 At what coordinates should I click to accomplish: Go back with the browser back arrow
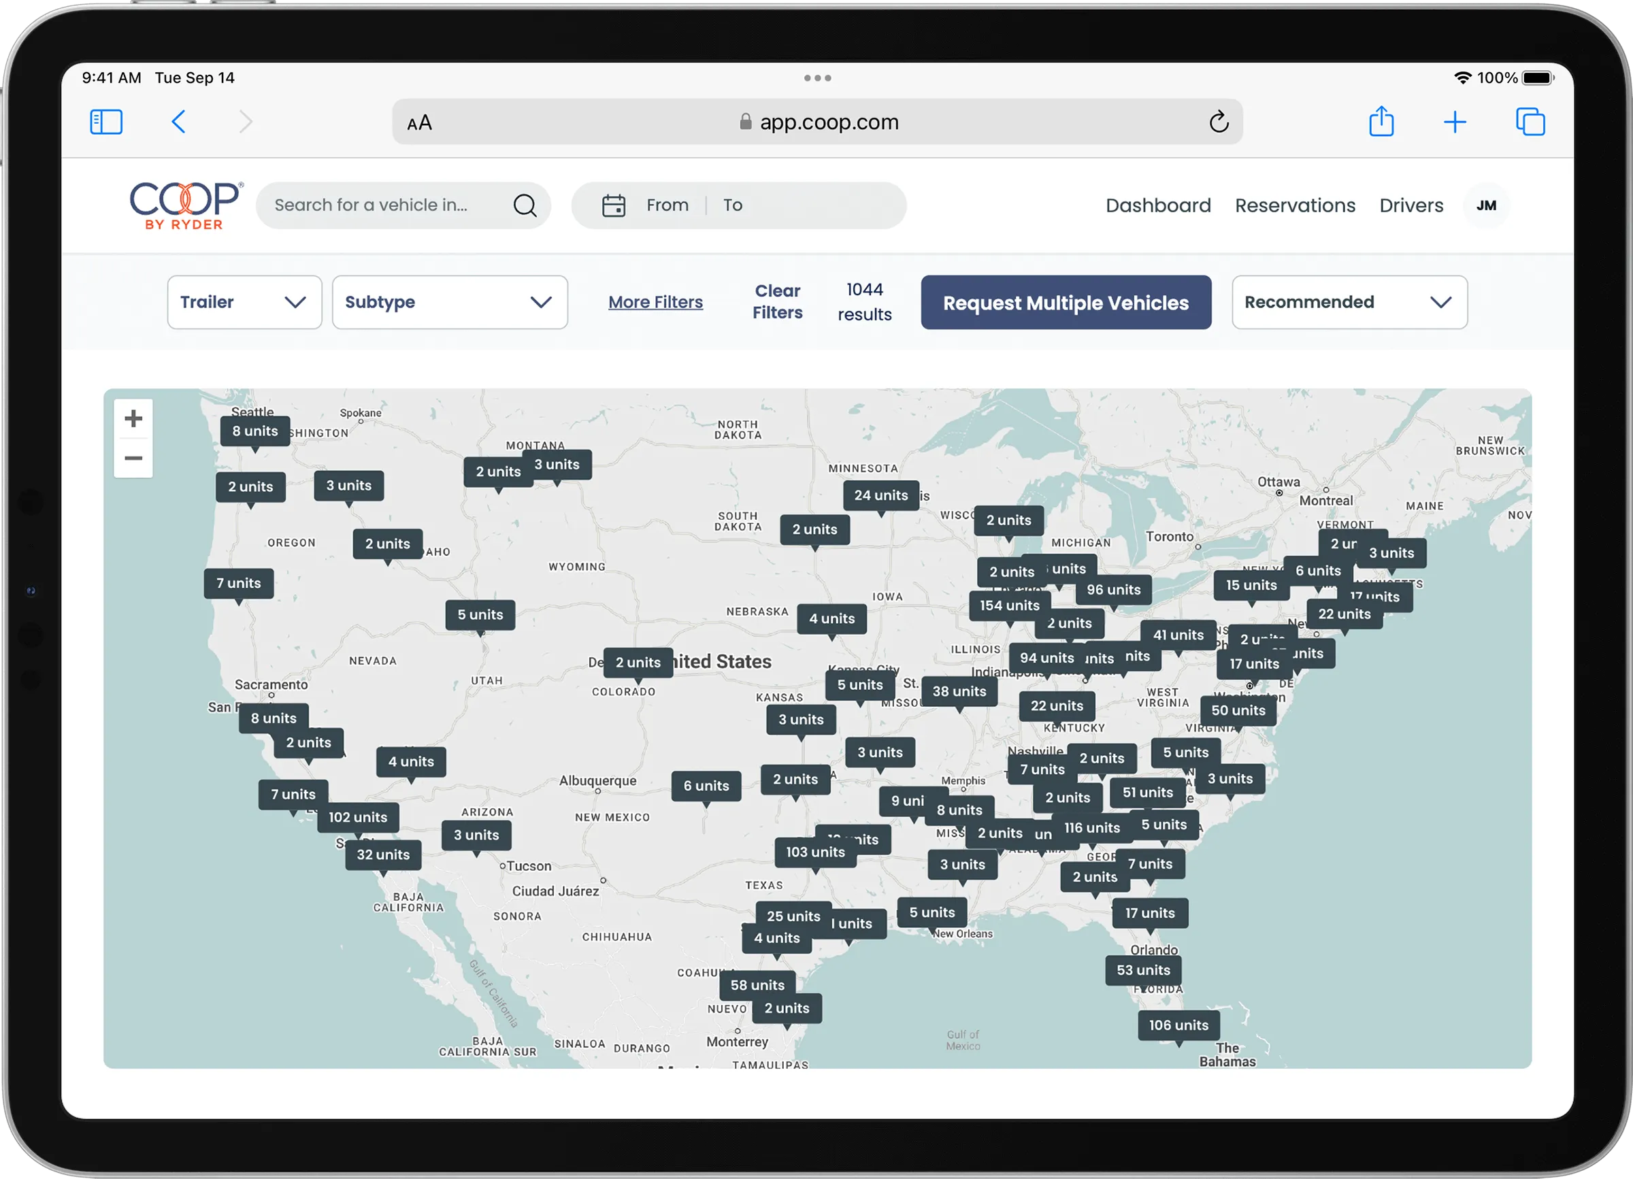tap(178, 122)
